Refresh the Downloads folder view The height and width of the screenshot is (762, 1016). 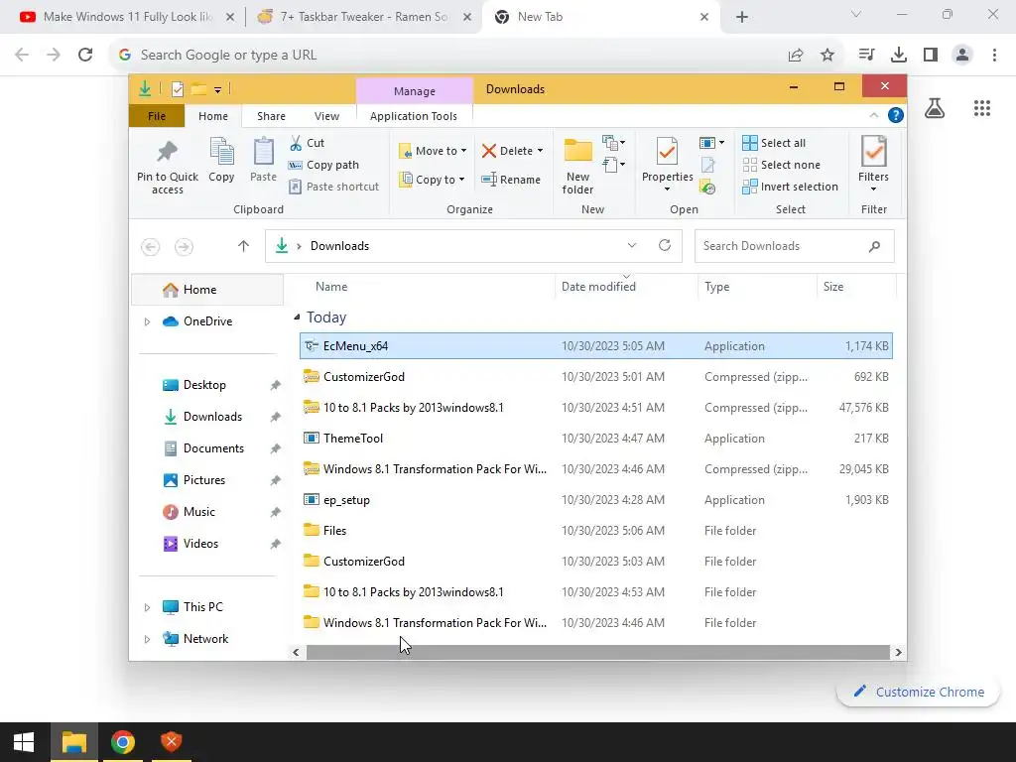(x=664, y=246)
